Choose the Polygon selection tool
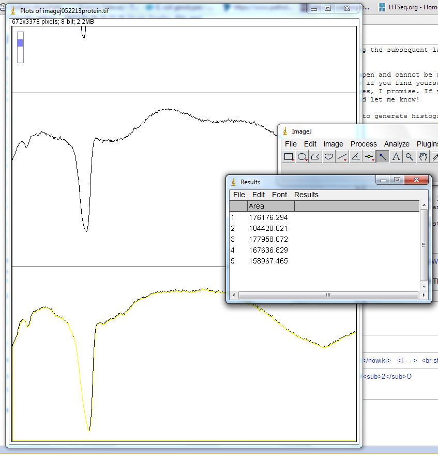The height and width of the screenshot is (456, 438). pyautogui.click(x=315, y=157)
